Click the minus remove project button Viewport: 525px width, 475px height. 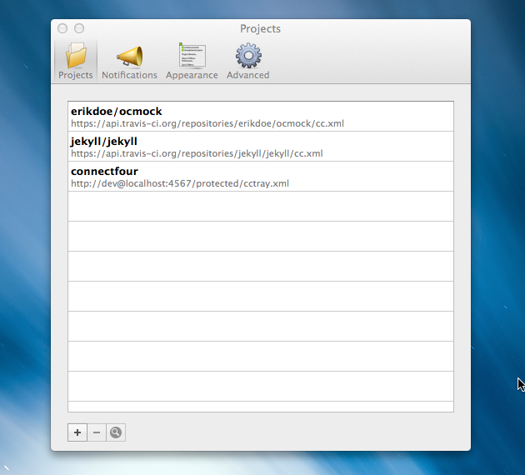click(x=97, y=432)
